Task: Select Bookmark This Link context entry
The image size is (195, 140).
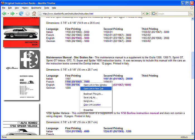Action: coord(96,94)
